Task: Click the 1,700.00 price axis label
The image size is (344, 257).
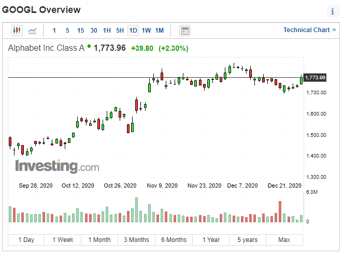Action: (x=316, y=93)
